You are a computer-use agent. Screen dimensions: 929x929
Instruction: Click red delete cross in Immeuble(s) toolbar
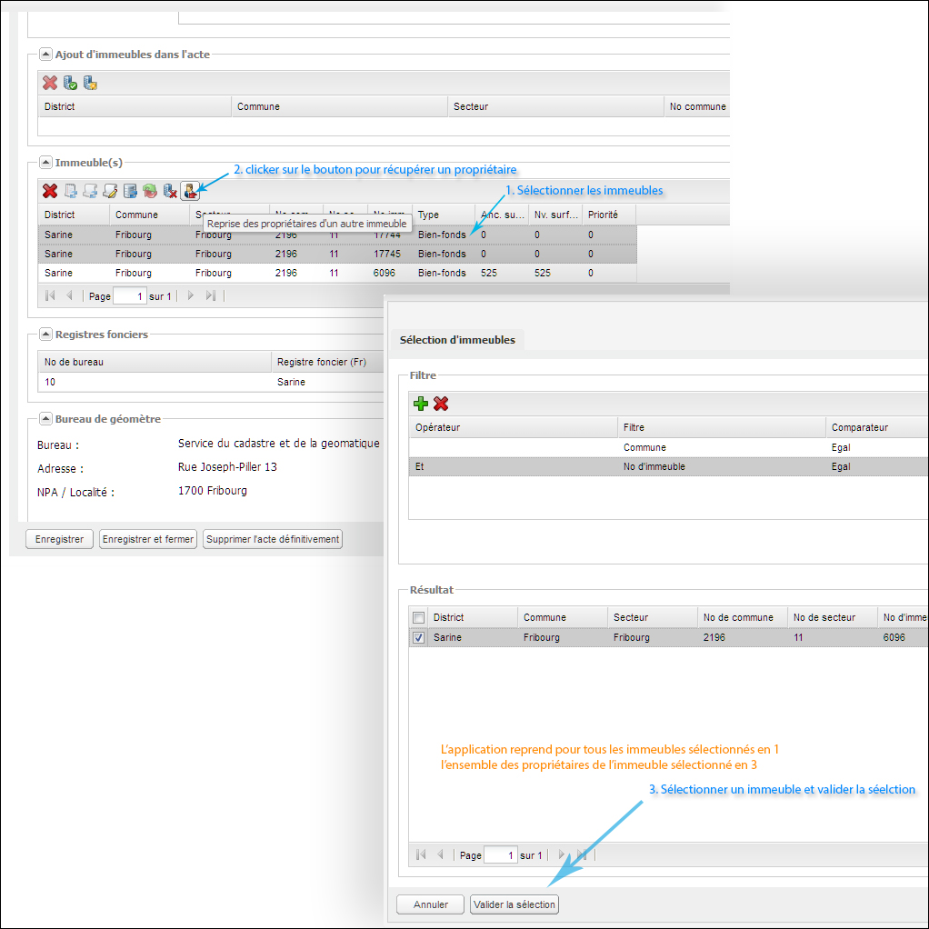pyautogui.click(x=50, y=191)
